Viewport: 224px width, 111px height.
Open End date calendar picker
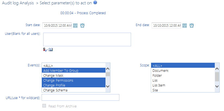pos(185,26)
